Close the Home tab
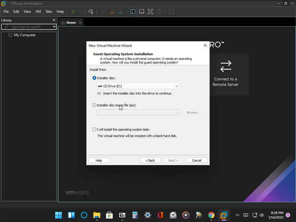 (x=80, y=23)
